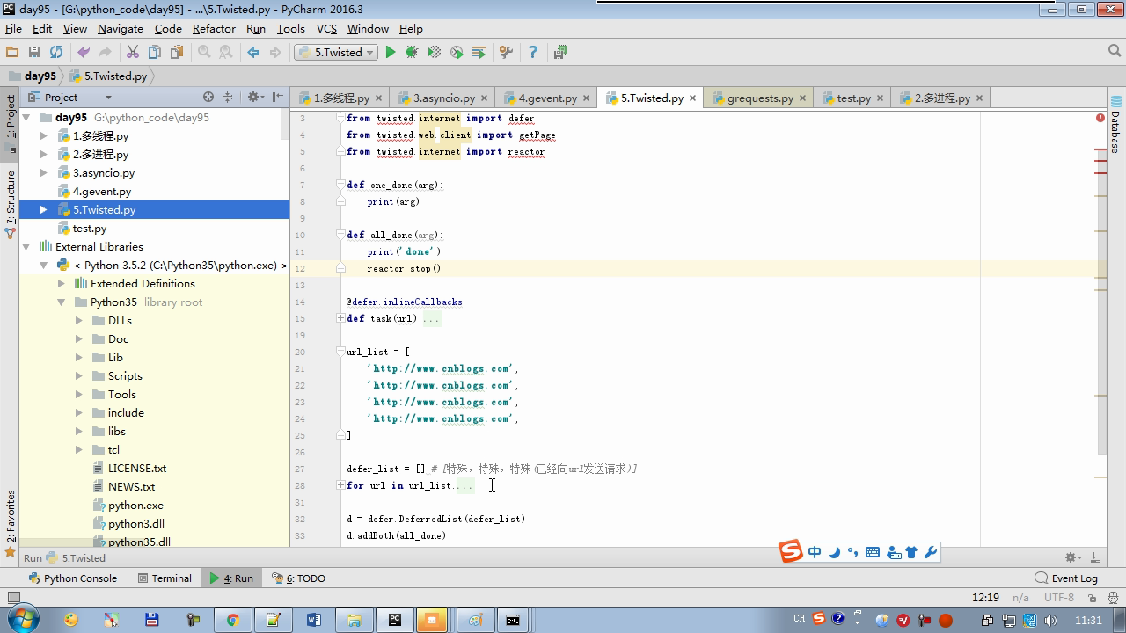This screenshot has width=1126, height=633.
Task: Expand the folded task(url) function in editor
Action: (x=340, y=318)
